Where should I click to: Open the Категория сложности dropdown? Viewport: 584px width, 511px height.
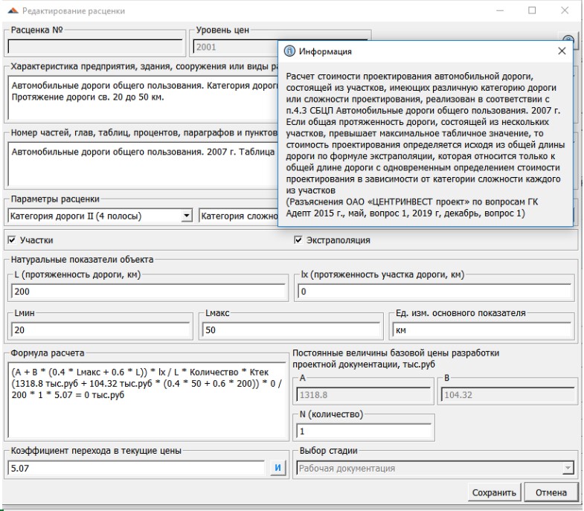tap(239, 216)
